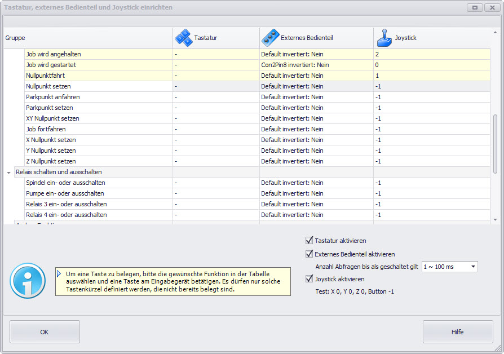Collapse the Relais schalten und ausschalten group

point(8,172)
